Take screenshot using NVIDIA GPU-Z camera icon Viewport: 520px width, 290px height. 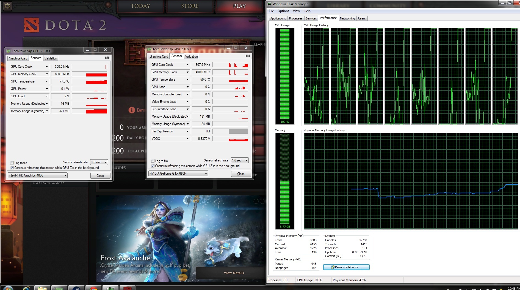[248, 56]
